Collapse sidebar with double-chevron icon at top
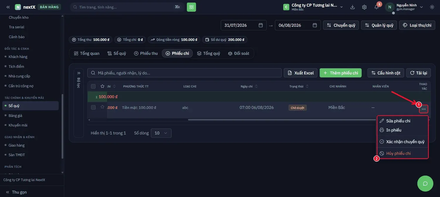 [x=8, y=7]
